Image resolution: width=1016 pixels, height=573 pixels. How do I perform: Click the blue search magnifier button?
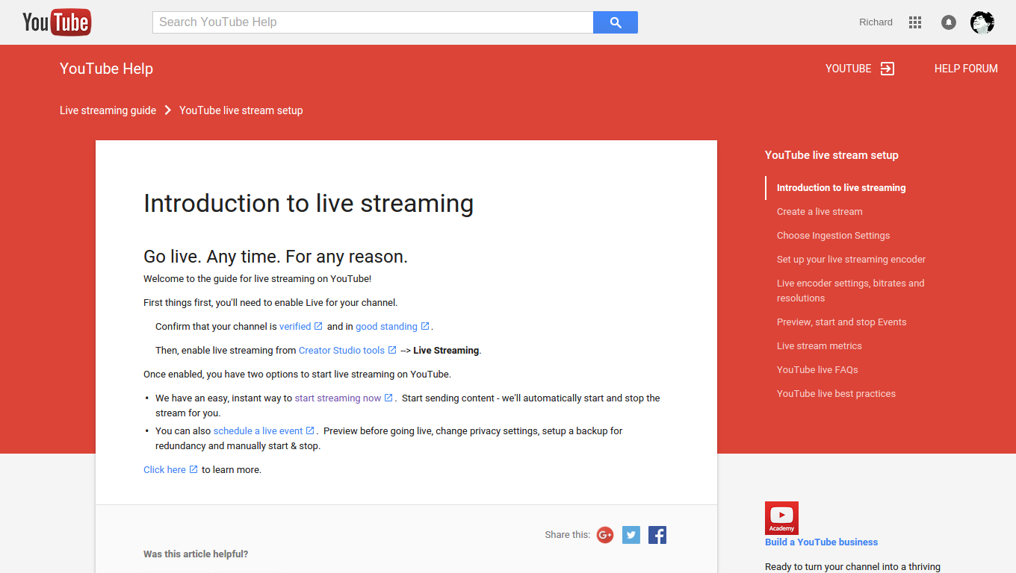point(616,22)
